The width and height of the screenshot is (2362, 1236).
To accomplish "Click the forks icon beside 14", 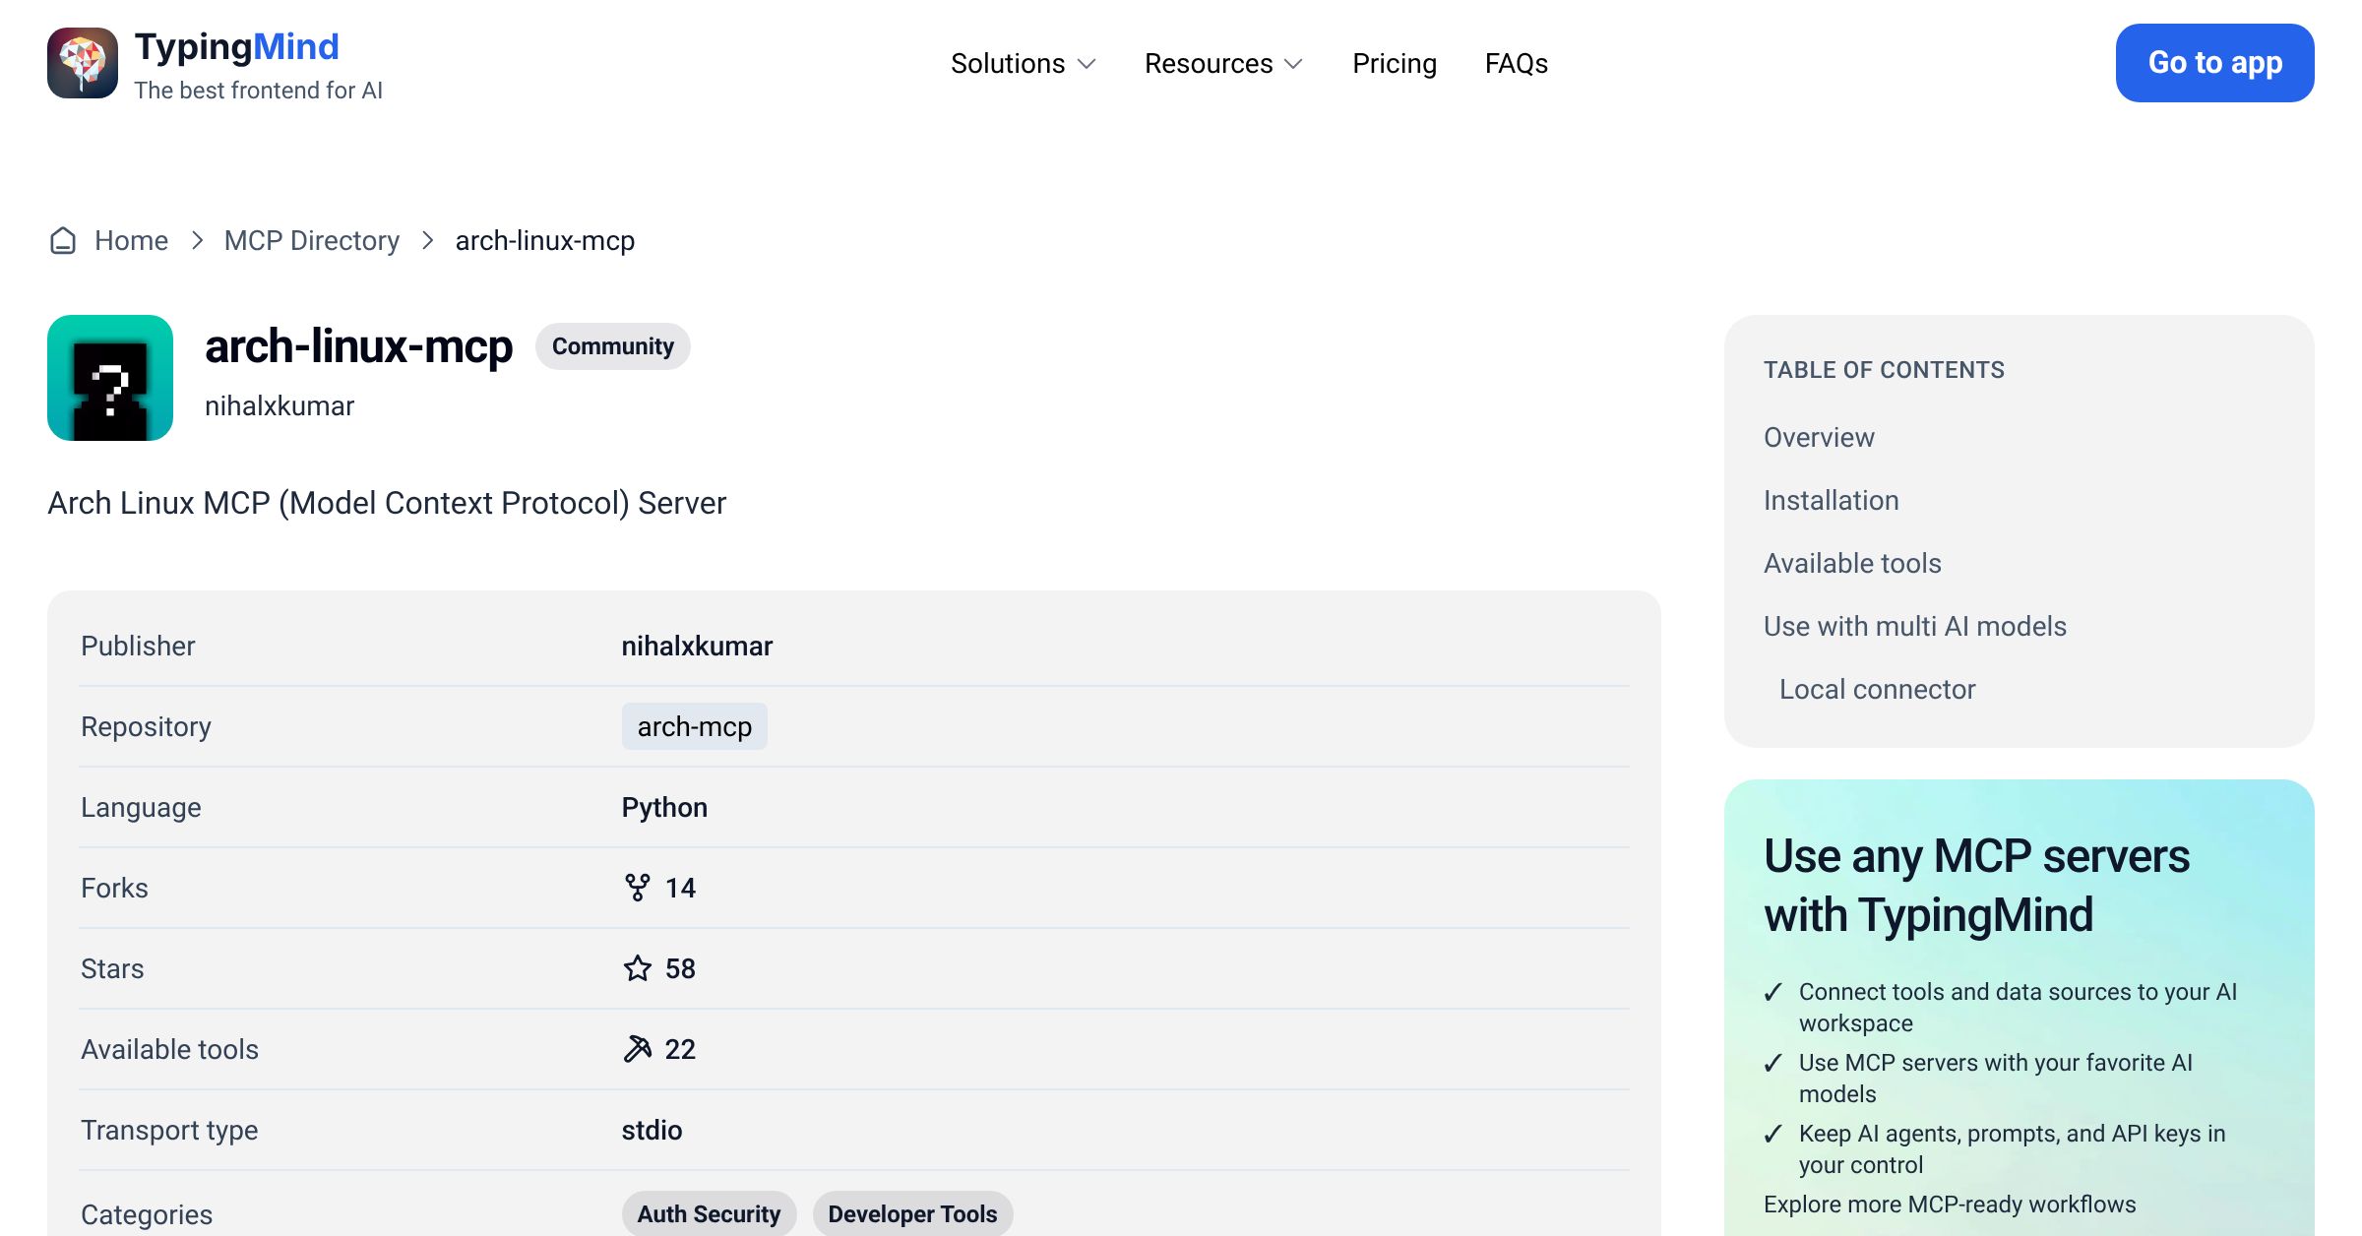I will click(638, 888).
